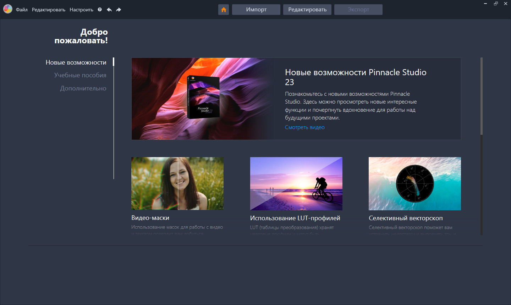Click the Селективный векторскоп title
This screenshot has height=305, width=511.
point(406,218)
